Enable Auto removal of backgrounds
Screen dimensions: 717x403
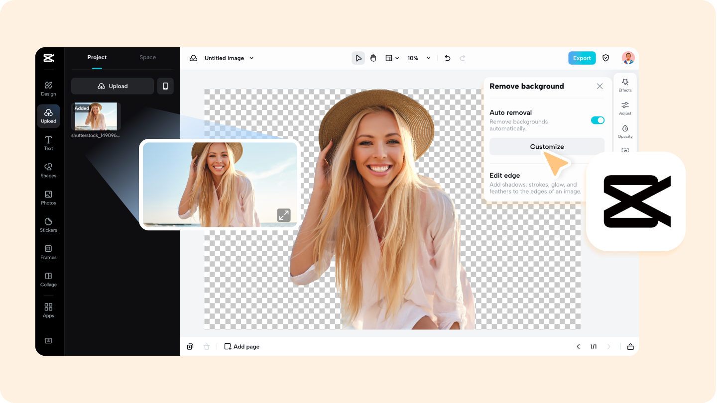point(597,120)
